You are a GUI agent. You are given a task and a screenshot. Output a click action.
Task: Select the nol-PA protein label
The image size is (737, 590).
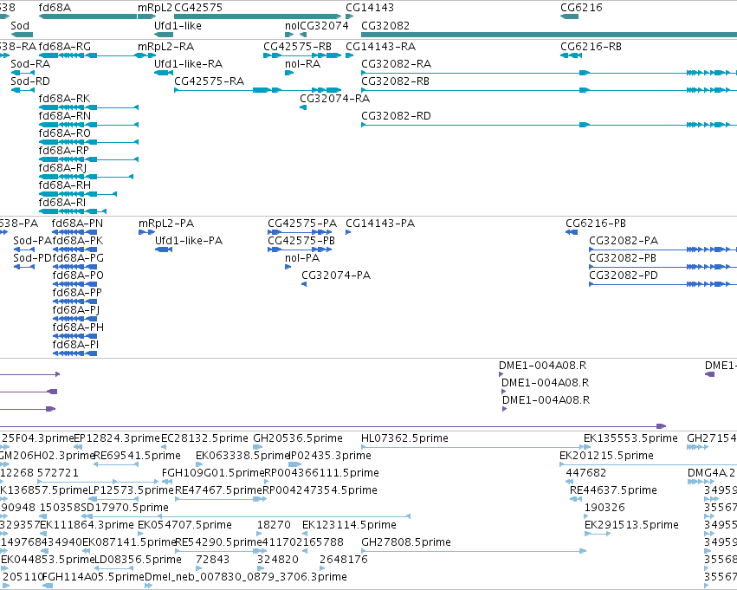[302, 258]
